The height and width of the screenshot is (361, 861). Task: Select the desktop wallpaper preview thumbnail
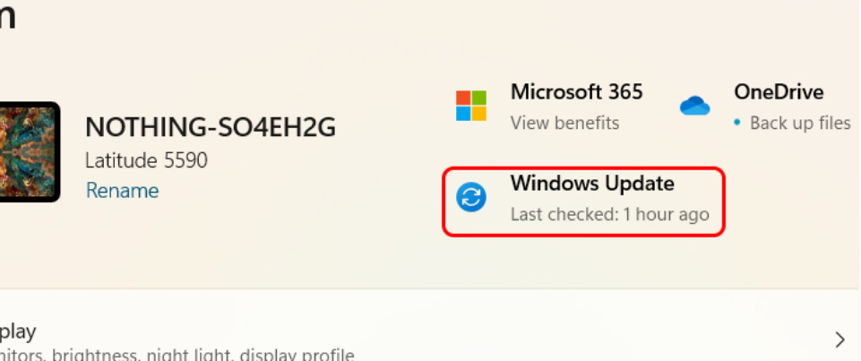coord(29,150)
